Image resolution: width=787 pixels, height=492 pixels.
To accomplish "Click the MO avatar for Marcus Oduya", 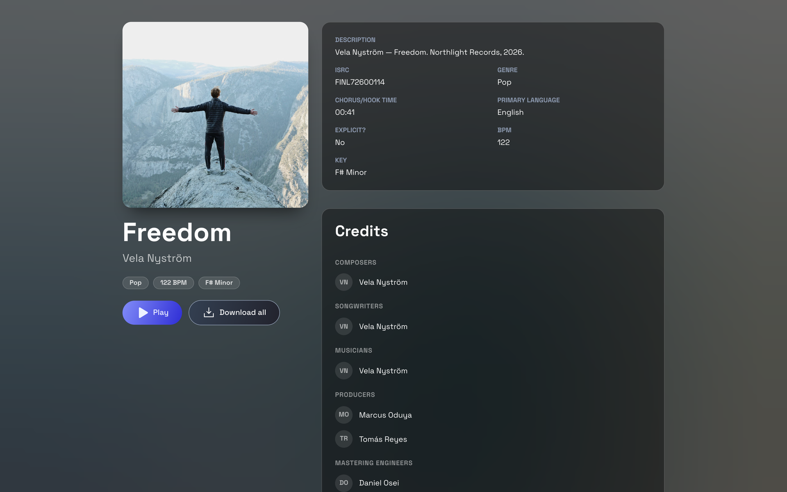I will (343, 415).
